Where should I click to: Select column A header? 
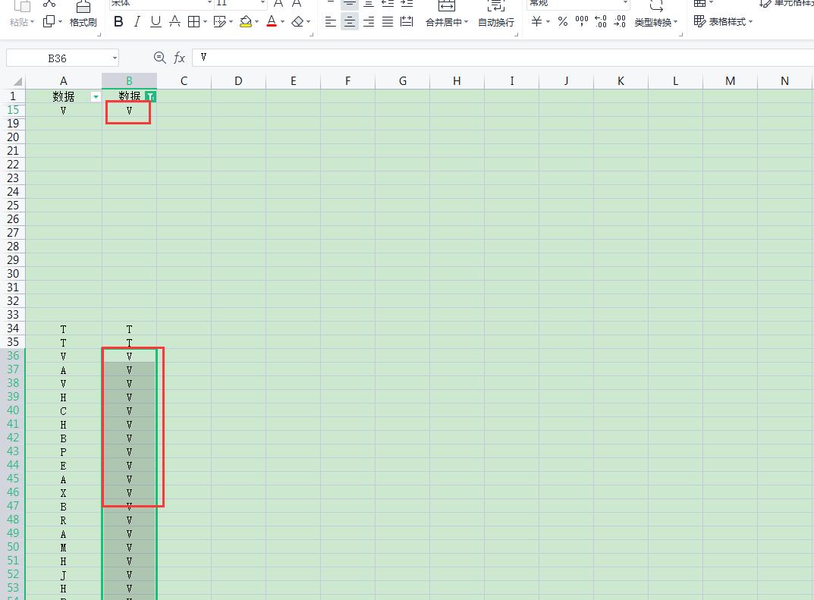[x=63, y=81]
